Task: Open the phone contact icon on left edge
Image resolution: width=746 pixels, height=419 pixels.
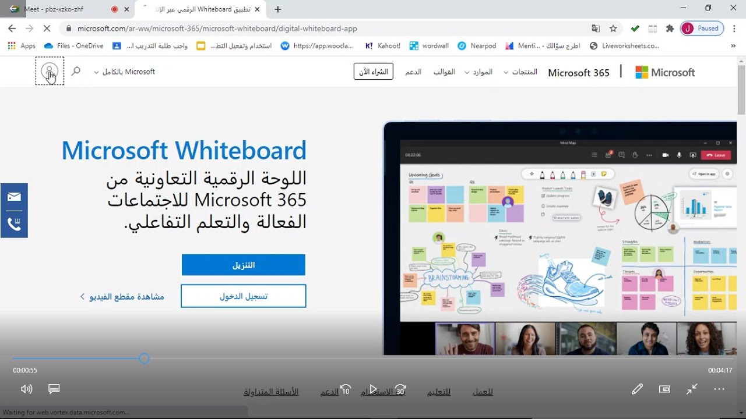Action: tap(14, 224)
